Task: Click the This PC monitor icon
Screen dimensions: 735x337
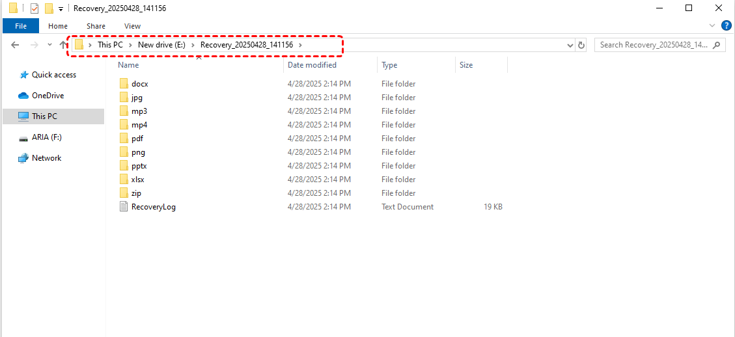Action: pos(23,116)
